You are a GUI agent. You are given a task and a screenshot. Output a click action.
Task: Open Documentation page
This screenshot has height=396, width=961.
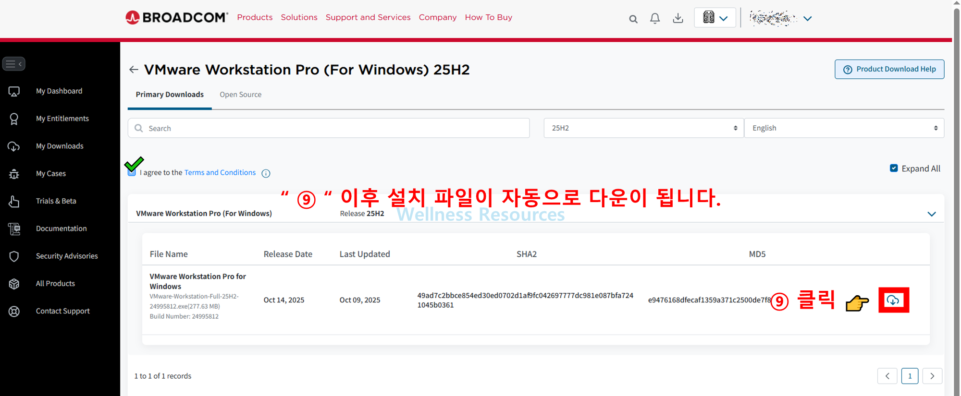point(62,228)
